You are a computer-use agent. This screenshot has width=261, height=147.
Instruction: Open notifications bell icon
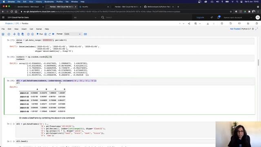point(219,17)
